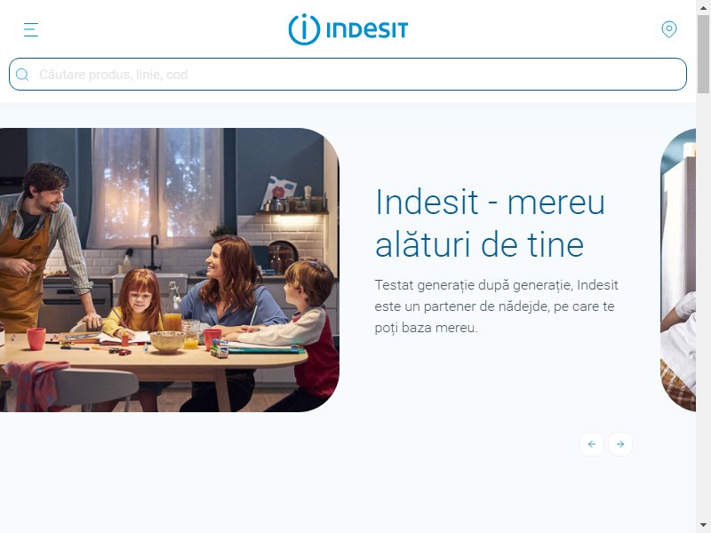Click the scrollbar down arrow
This screenshot has width=711, height=533.
pos(703,526)
